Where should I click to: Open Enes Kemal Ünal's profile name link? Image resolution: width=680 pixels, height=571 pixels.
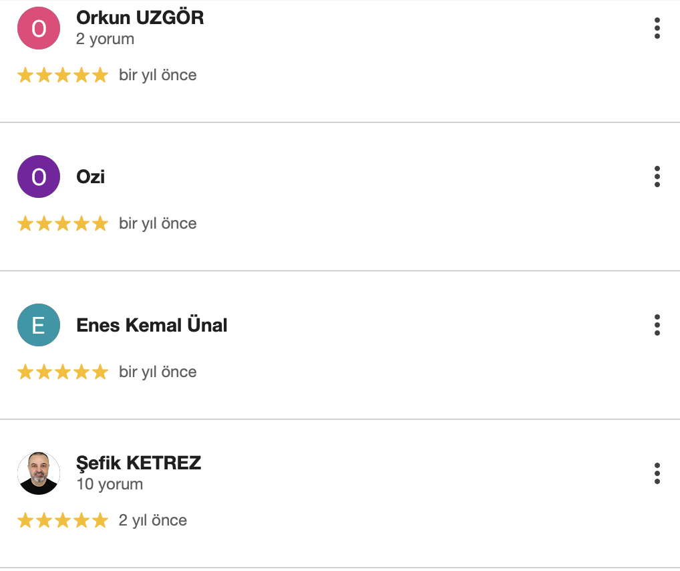click(152, 326)
